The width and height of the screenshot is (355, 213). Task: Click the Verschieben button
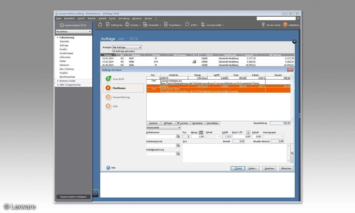tap(212, 123)
